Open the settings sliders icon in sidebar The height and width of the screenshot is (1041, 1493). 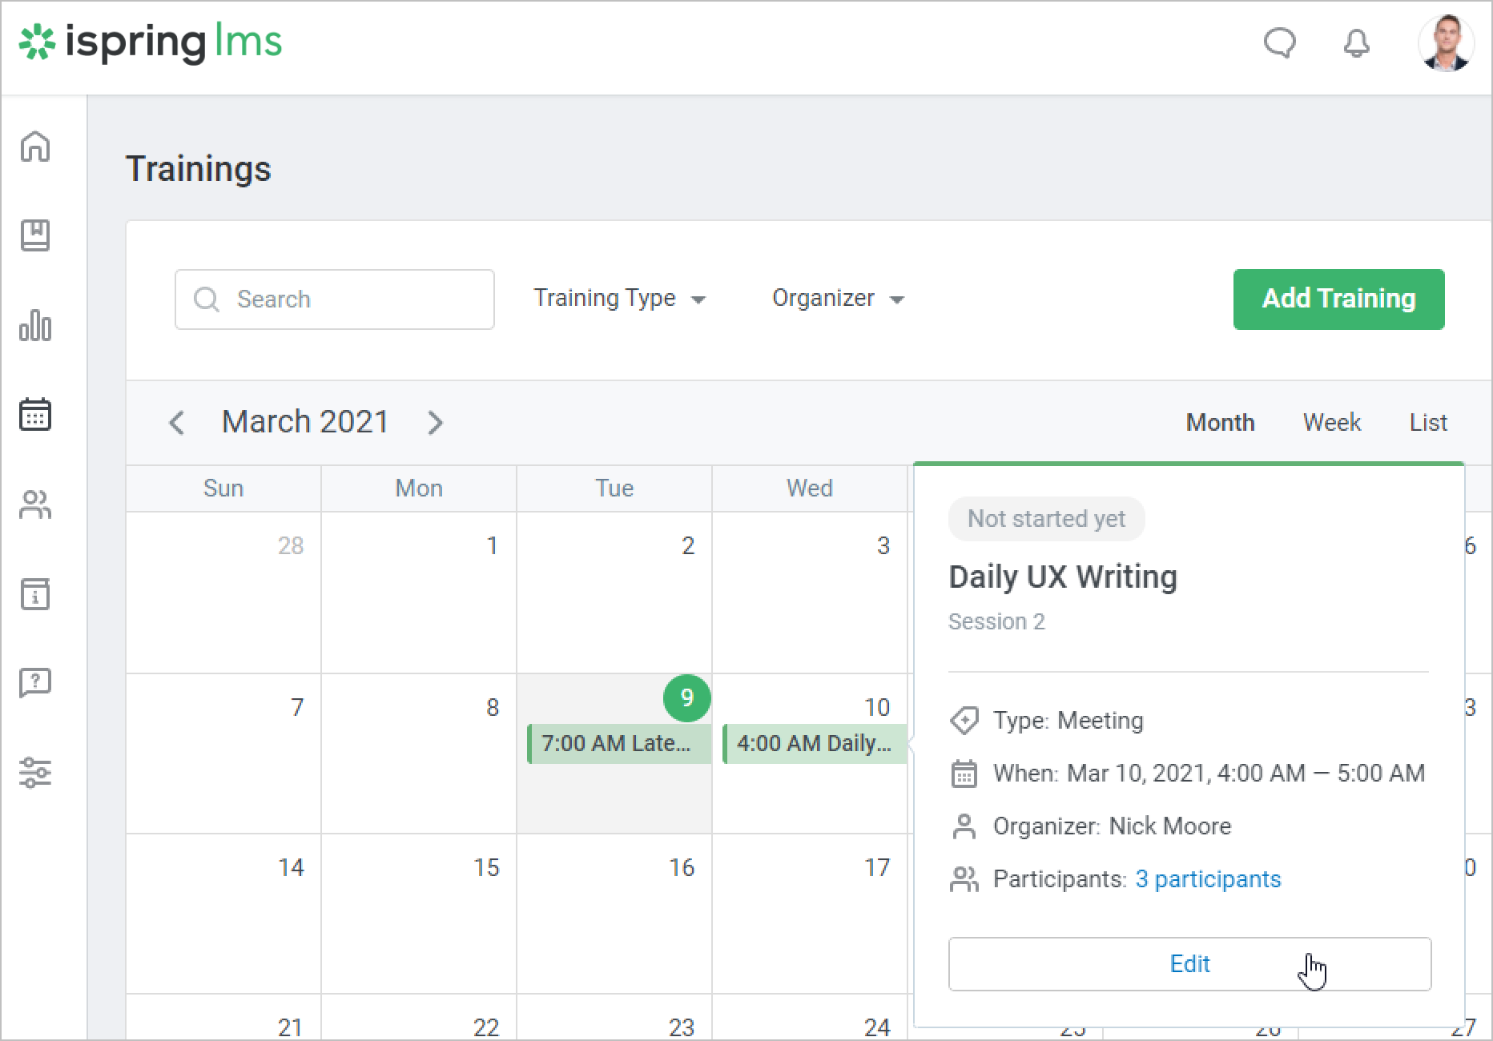(35, 773)
